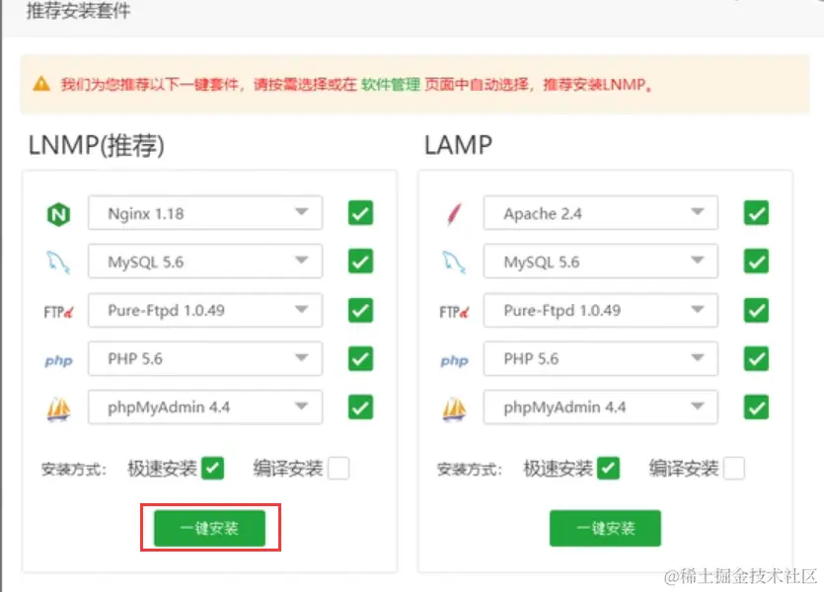
Task: Click the 推荐安装套件 dialog title
Action: pos(78,11)
